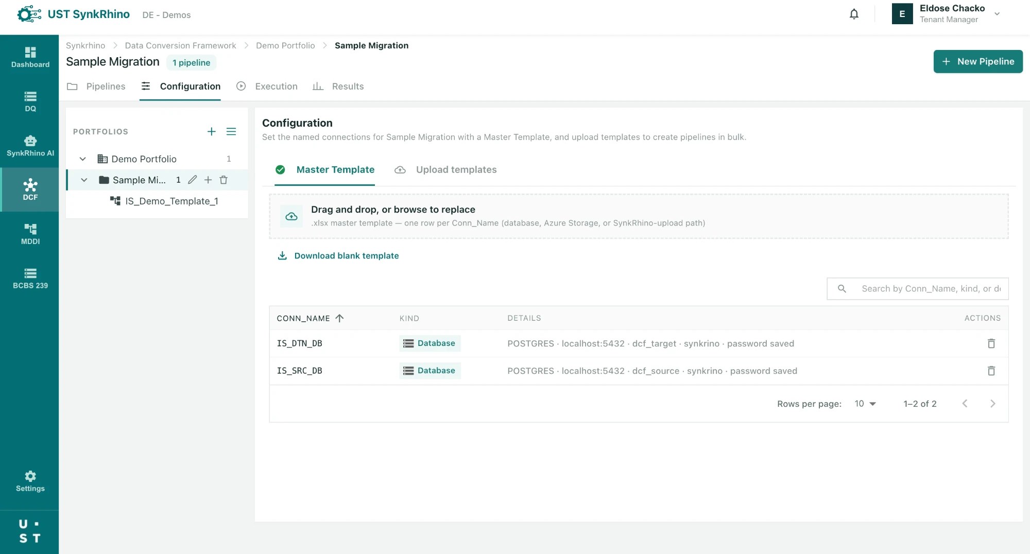Download the blank template
Screen dimensions: 1030x554
[338, 256]
